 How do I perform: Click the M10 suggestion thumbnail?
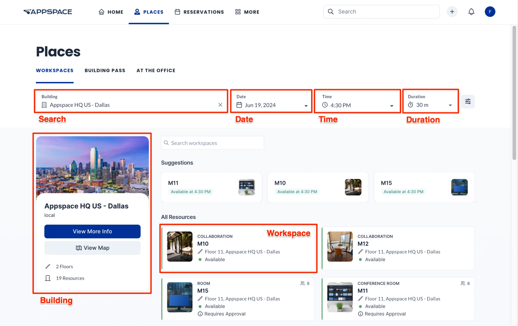[x=353, y=187]
